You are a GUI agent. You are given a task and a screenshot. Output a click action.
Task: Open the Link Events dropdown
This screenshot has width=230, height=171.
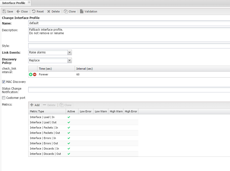(x=70, y=52)
